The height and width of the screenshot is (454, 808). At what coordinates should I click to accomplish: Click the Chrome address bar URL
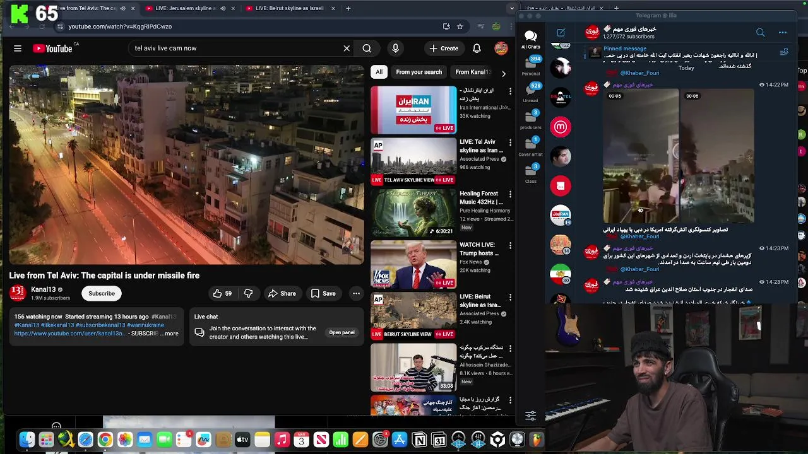click(120, 26)
